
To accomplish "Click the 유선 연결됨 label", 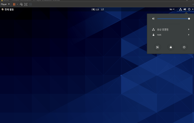I will click(x=163, y=29).
